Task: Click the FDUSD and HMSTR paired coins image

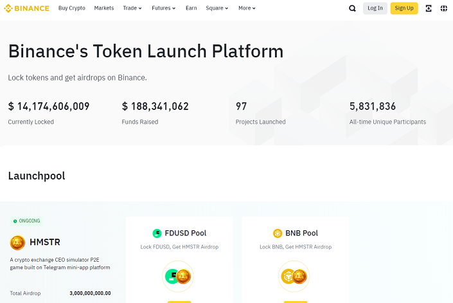Action: point(178,277)
